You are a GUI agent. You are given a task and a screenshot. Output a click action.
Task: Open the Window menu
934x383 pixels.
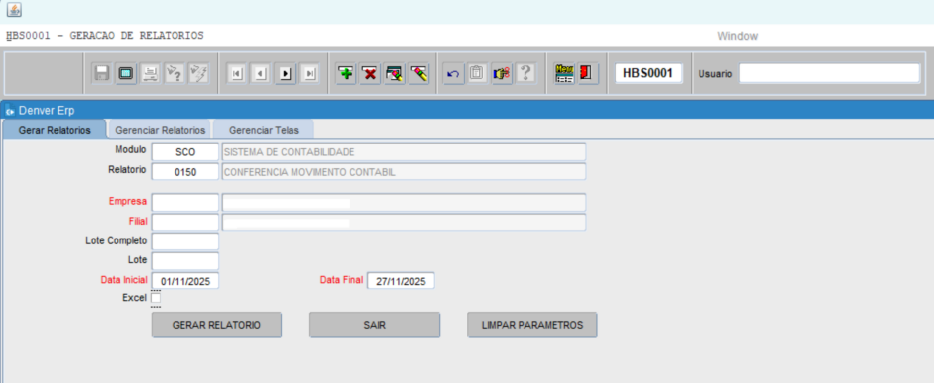point(737,36)
